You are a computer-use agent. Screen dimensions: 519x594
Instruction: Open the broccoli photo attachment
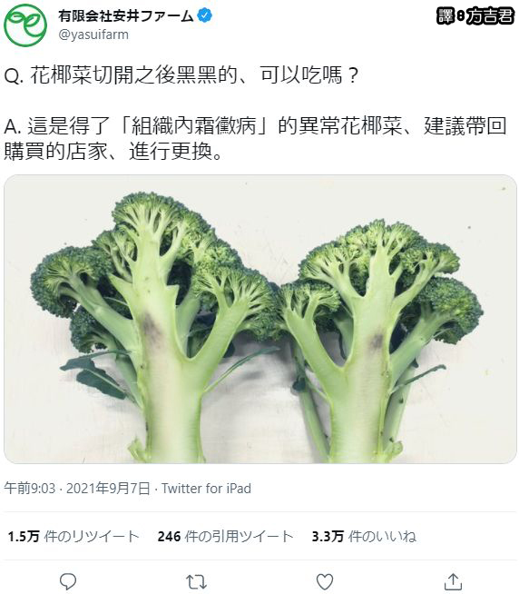pos(260,319)
